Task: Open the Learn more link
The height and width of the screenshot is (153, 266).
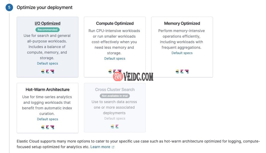Action: click(100, 147)
